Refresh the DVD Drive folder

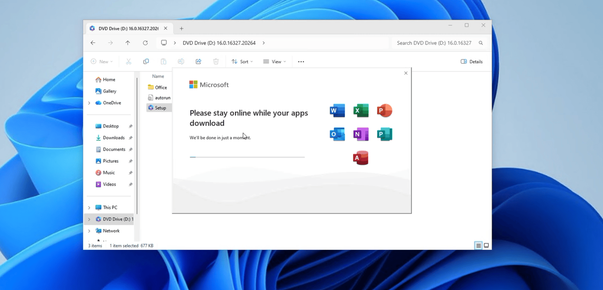pos(145,43)
